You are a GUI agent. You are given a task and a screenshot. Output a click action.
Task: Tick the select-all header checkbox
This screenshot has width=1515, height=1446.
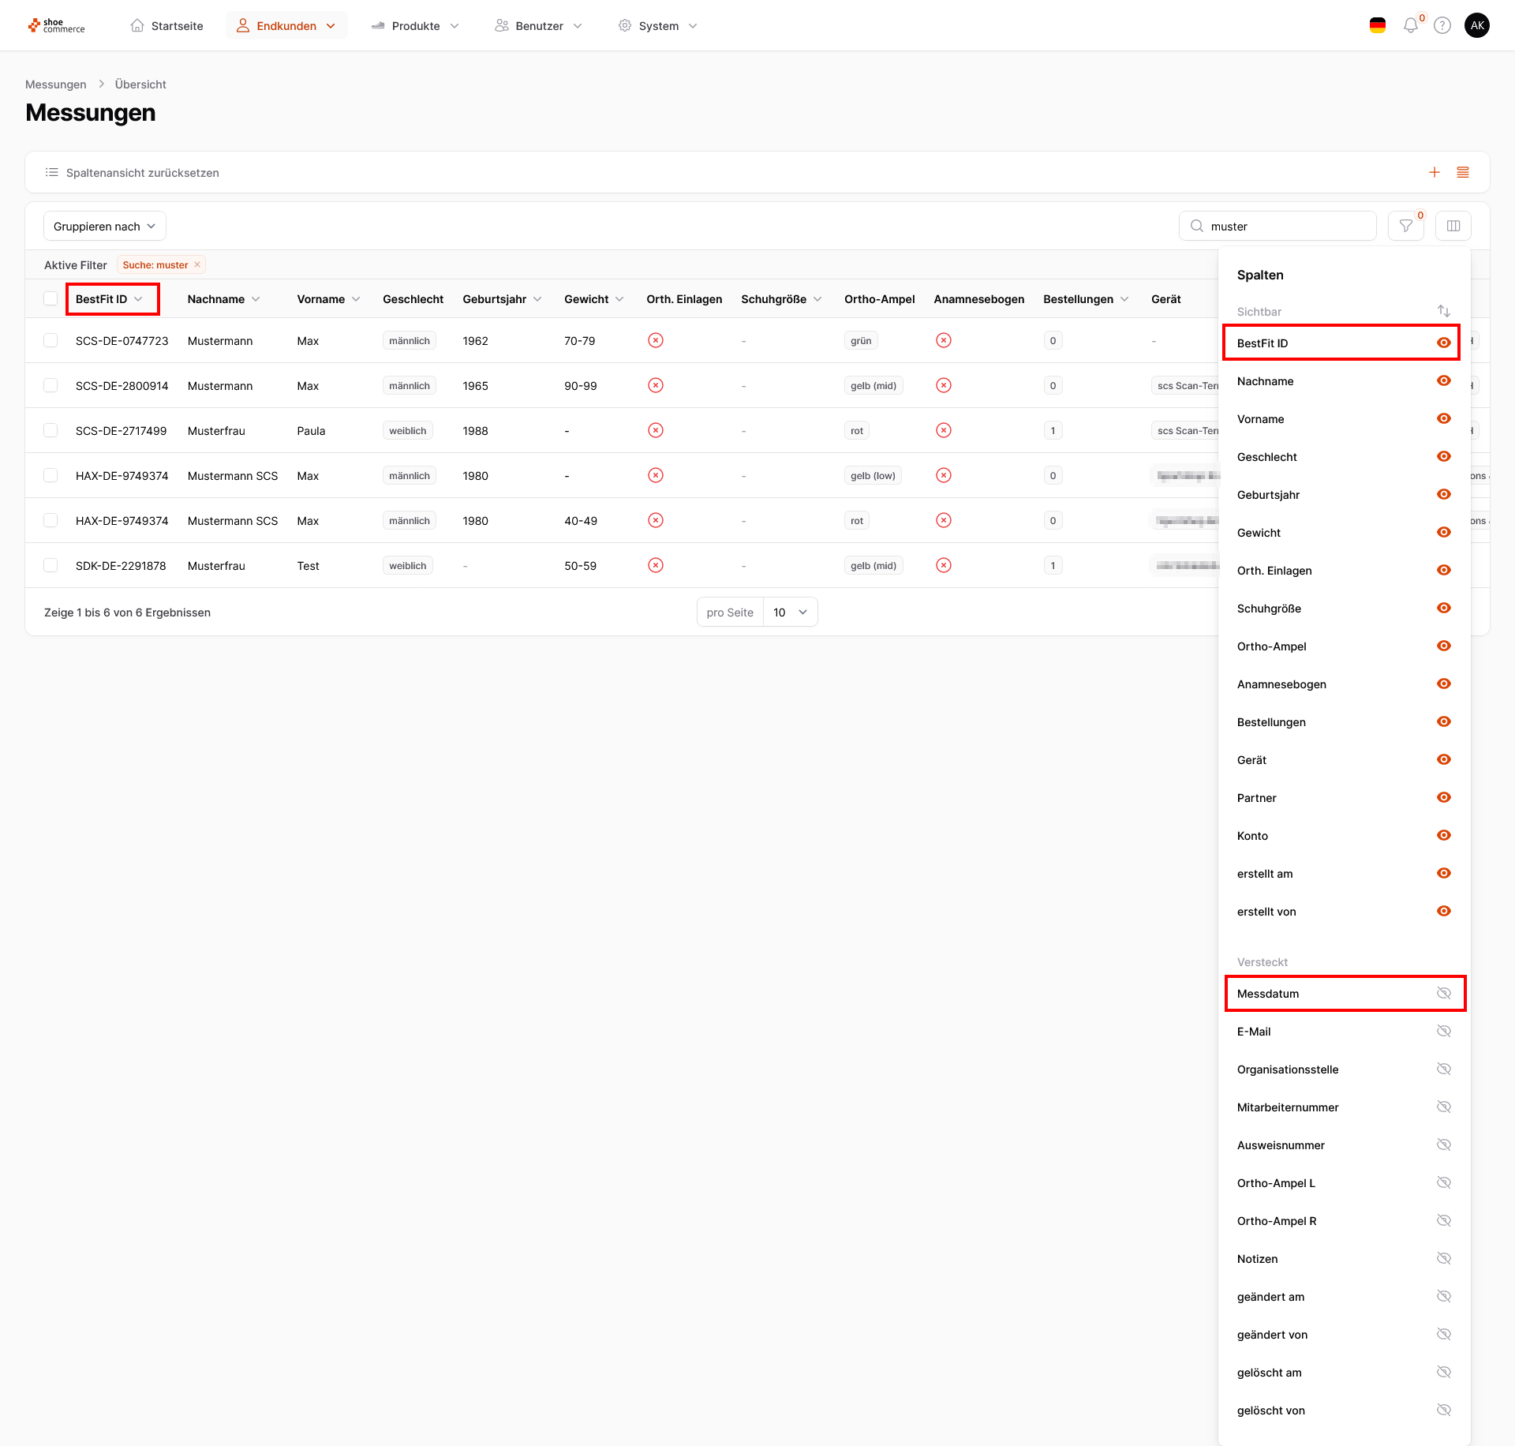coord(50,299)
